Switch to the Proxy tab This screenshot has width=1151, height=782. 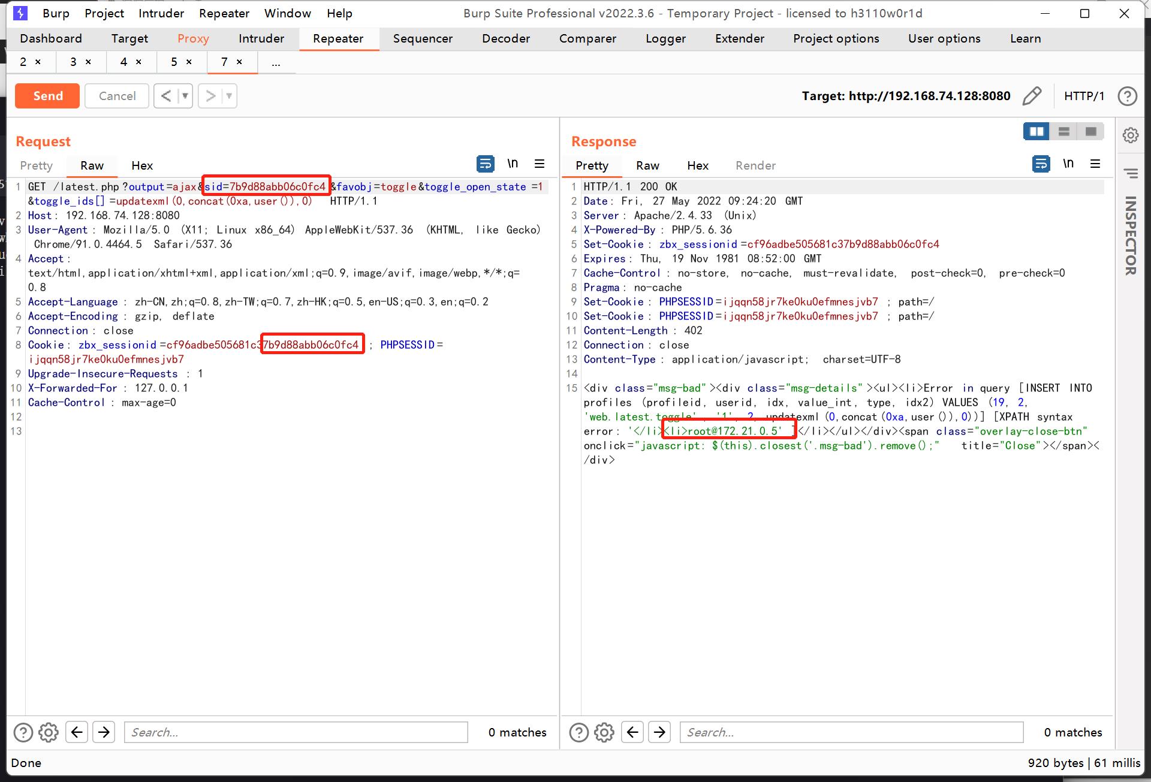click(193, 38)
